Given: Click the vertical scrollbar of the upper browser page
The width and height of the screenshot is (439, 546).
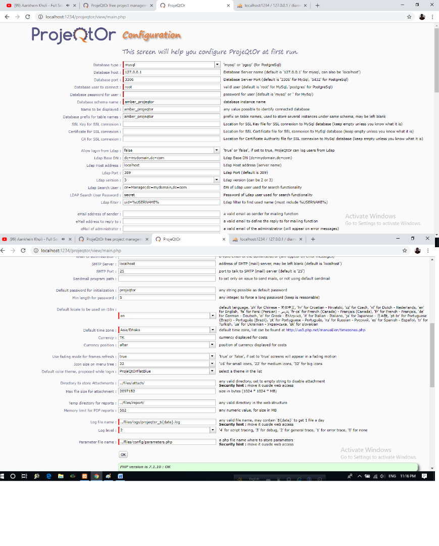Looking at the screenshot, I should coord(436,60).
